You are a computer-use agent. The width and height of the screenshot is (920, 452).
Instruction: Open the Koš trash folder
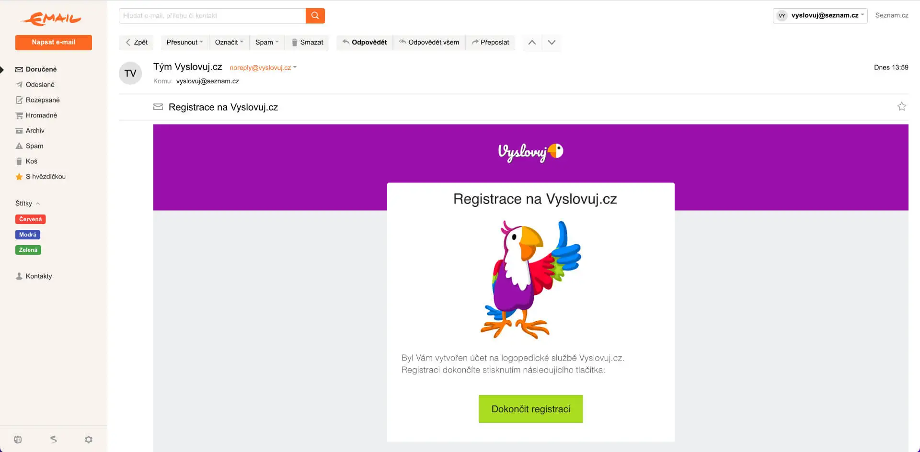pos(31,161)
